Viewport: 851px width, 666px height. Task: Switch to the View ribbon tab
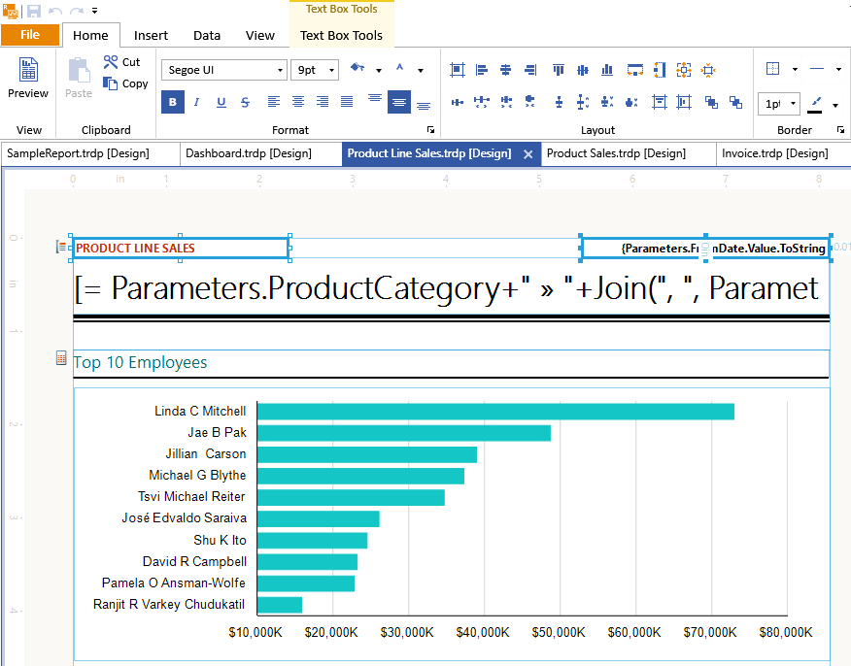(260, 35)
